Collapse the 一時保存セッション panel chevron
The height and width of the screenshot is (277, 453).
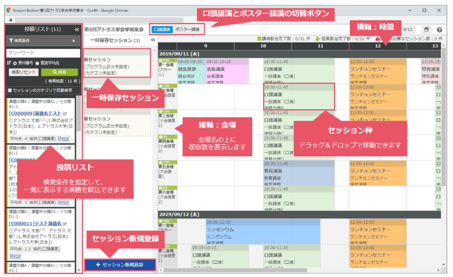pyautogui.click(x=153, y=40)
